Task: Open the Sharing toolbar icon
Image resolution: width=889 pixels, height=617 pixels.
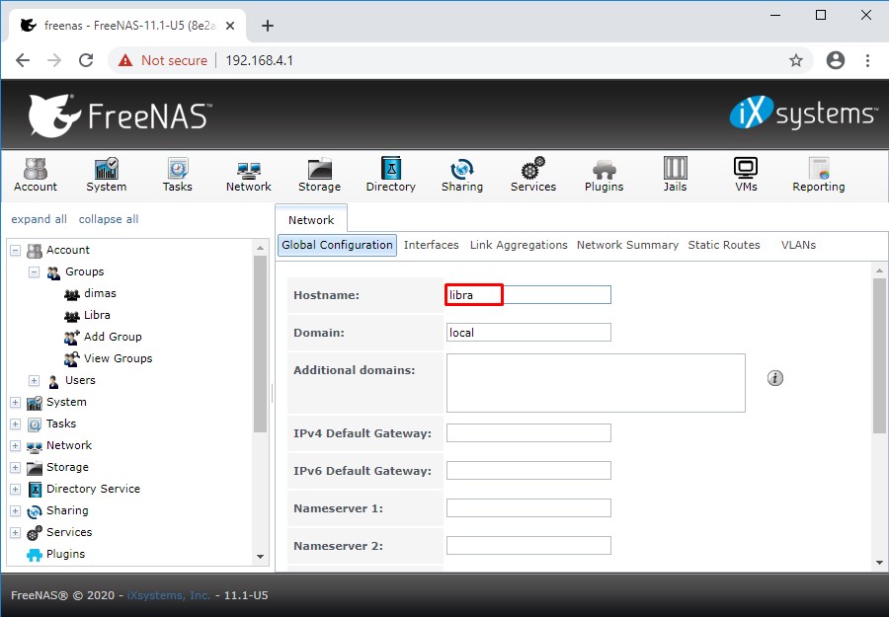Action: click(x=462, y=175)
